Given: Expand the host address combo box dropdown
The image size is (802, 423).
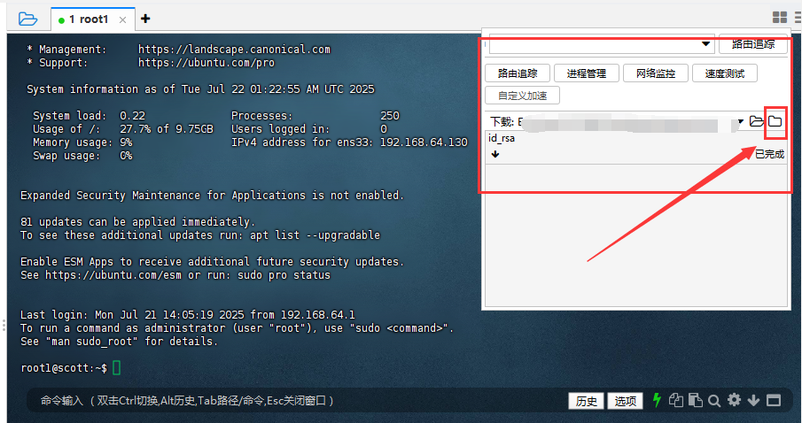Looking at the screenshot, I should click(706, 44).
